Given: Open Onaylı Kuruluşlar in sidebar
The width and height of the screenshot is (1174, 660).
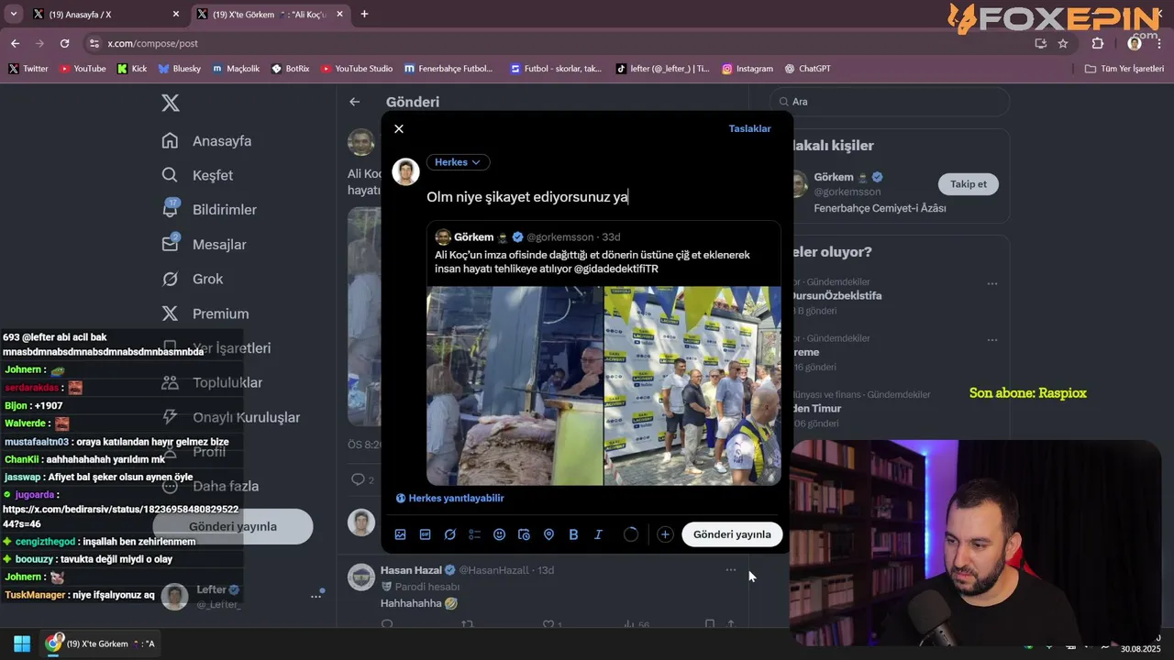Looking at the screenshot, I should (x=230, y=417).
